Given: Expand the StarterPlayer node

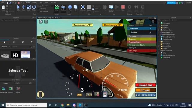Looking at the screenshot, I should [159, 46].
